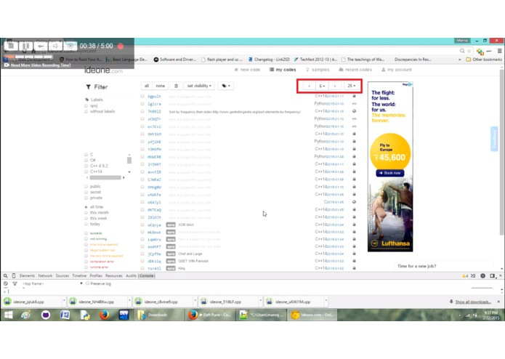505x359 pixels.
Task: Open the my codes tab
Action: click(x=283, y=70)
